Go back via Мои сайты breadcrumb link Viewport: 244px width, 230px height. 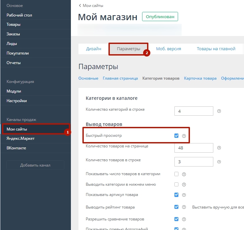(x=93, y=6)
